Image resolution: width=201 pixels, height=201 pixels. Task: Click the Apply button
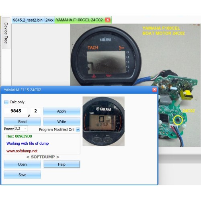coord(62,111)
